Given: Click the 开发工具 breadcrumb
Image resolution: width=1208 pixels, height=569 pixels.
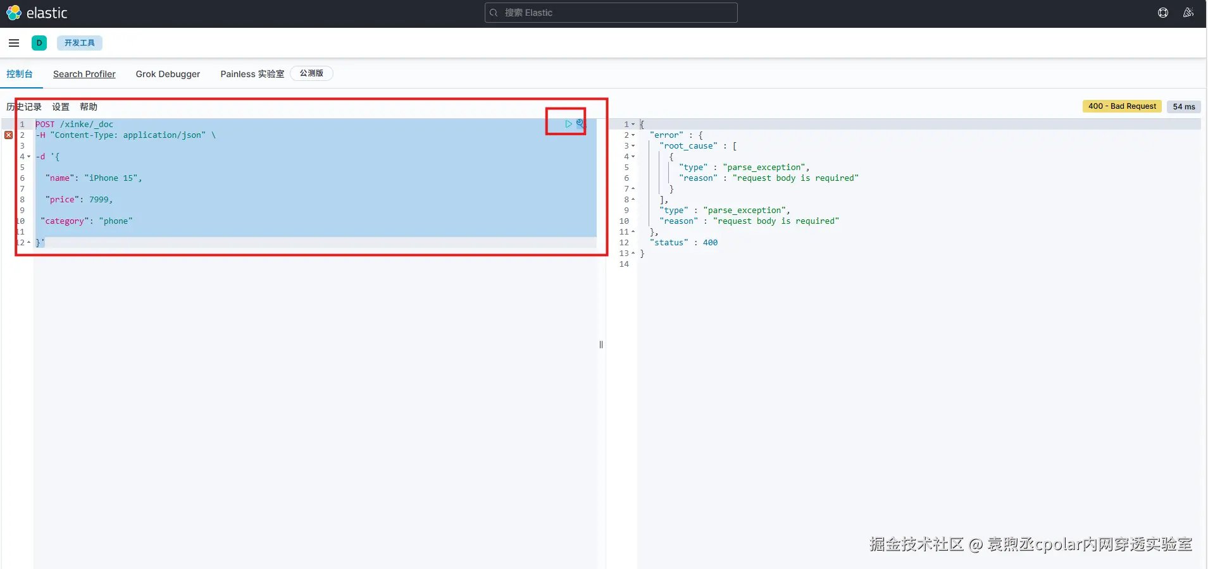Looking at the screenshot, I should (x=80, y=43).
